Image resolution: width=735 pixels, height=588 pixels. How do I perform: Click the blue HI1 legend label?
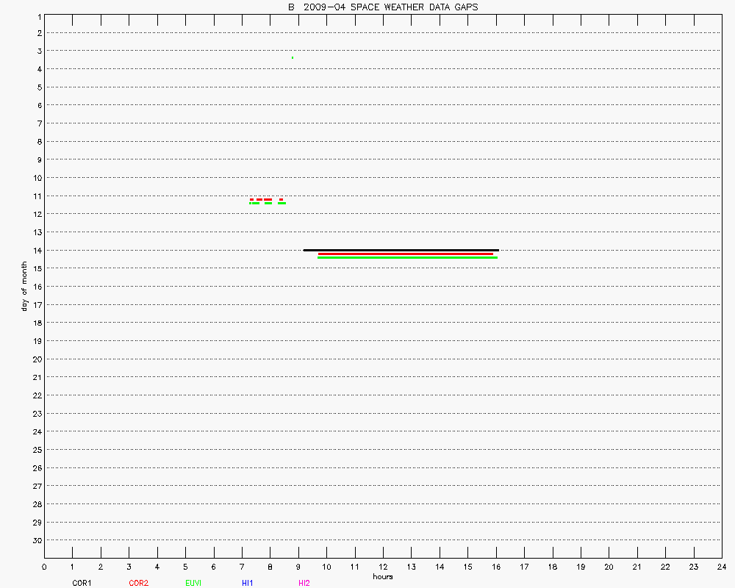[248, 583]
